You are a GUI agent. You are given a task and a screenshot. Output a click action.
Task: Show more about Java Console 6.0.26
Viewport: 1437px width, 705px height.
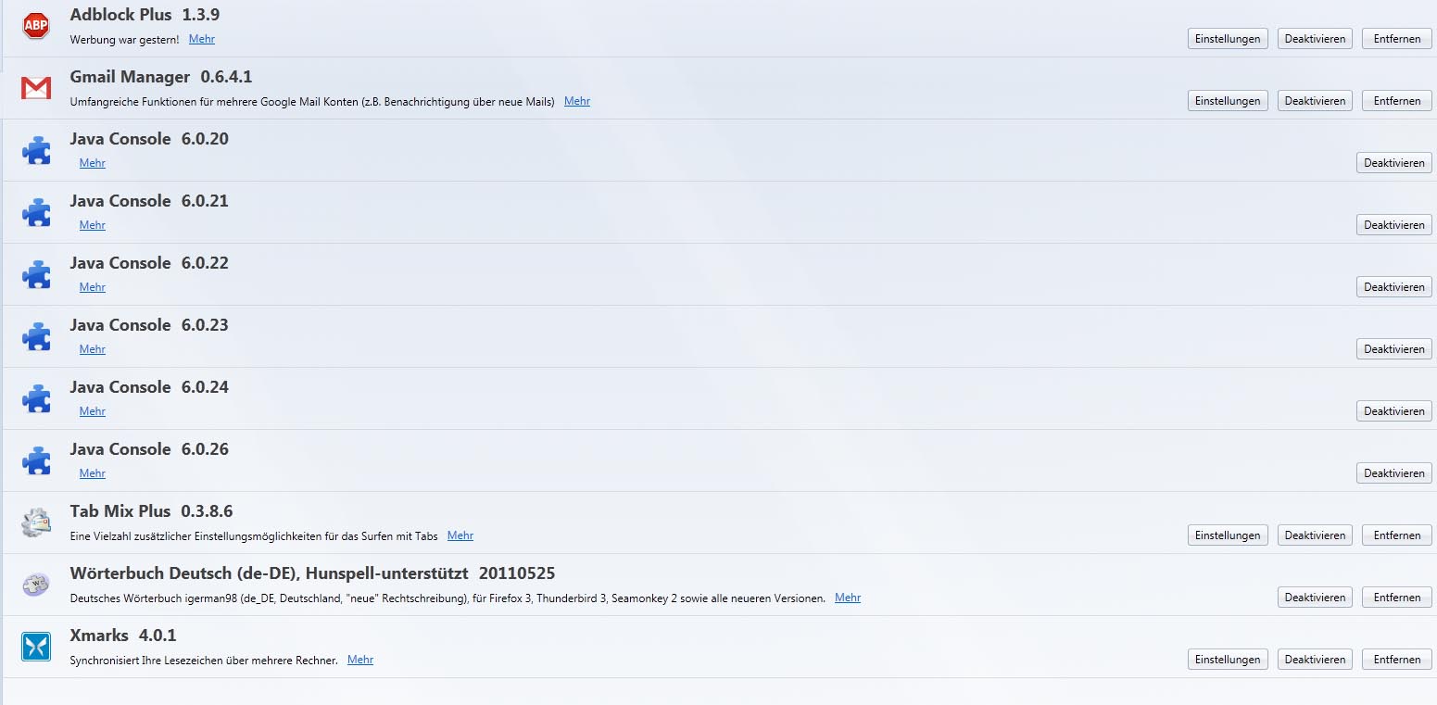(93, 473)
